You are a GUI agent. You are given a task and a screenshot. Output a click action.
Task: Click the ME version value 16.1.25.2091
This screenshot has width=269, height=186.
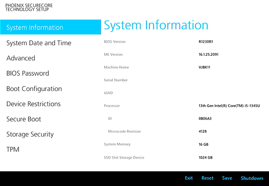[x=208, y=54]
